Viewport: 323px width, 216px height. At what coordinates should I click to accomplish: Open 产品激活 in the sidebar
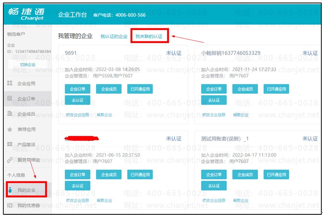click(x=26, y=145)
